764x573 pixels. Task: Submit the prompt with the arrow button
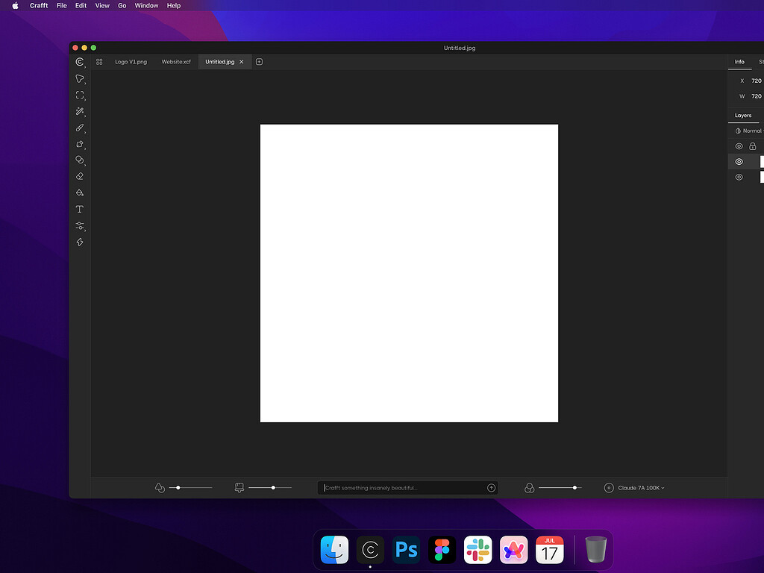tap(491, 487)
